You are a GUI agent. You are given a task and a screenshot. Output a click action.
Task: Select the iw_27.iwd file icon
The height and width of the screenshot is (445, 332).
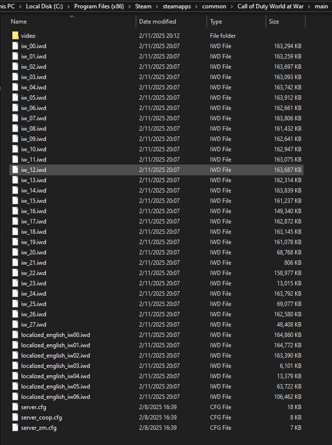click(15, 324)
